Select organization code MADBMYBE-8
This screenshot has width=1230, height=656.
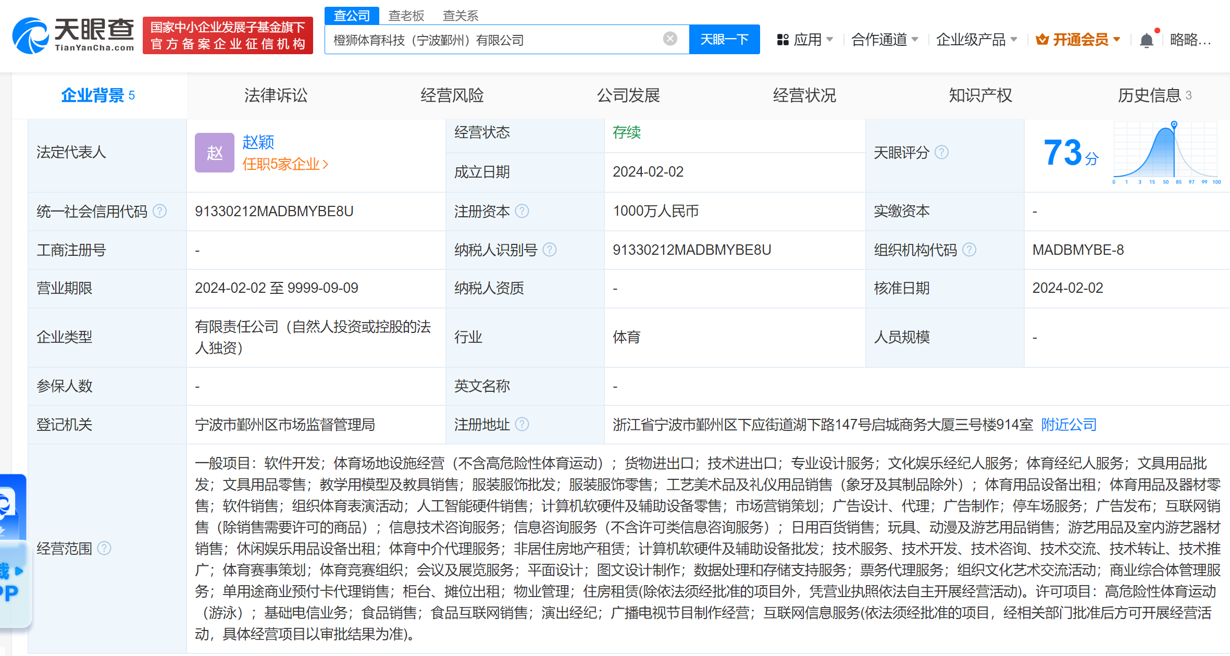click(1078, 250)
